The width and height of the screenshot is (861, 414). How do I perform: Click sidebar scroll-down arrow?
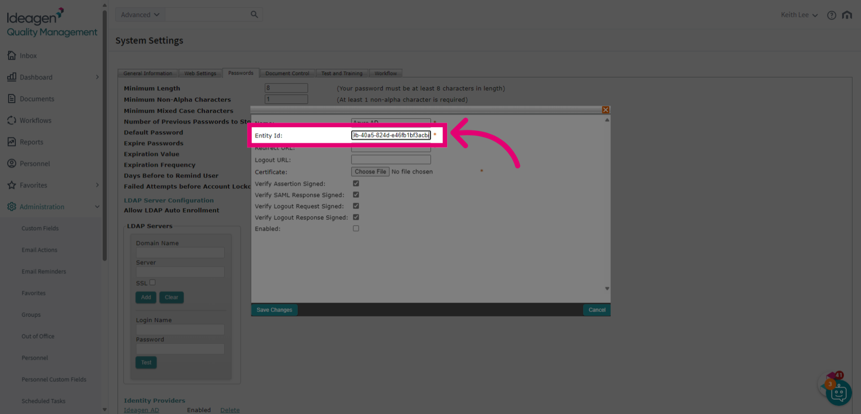click(x=104, y=409)
